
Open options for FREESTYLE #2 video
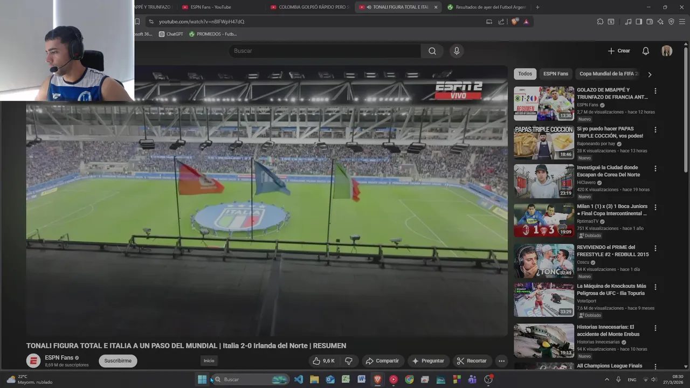tap(655, 248)
